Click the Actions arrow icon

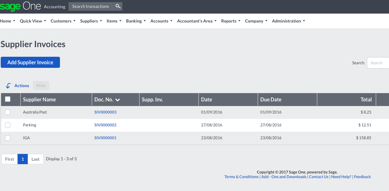(x=8, y=86)
